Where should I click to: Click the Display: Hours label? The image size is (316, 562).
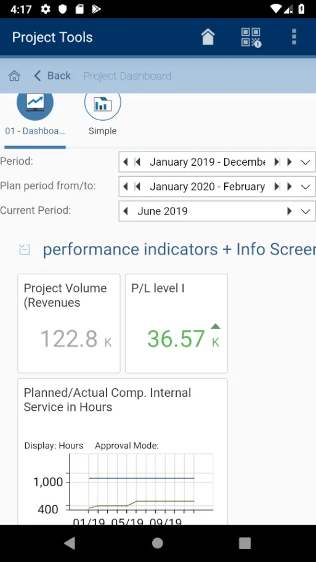[54, 446]
